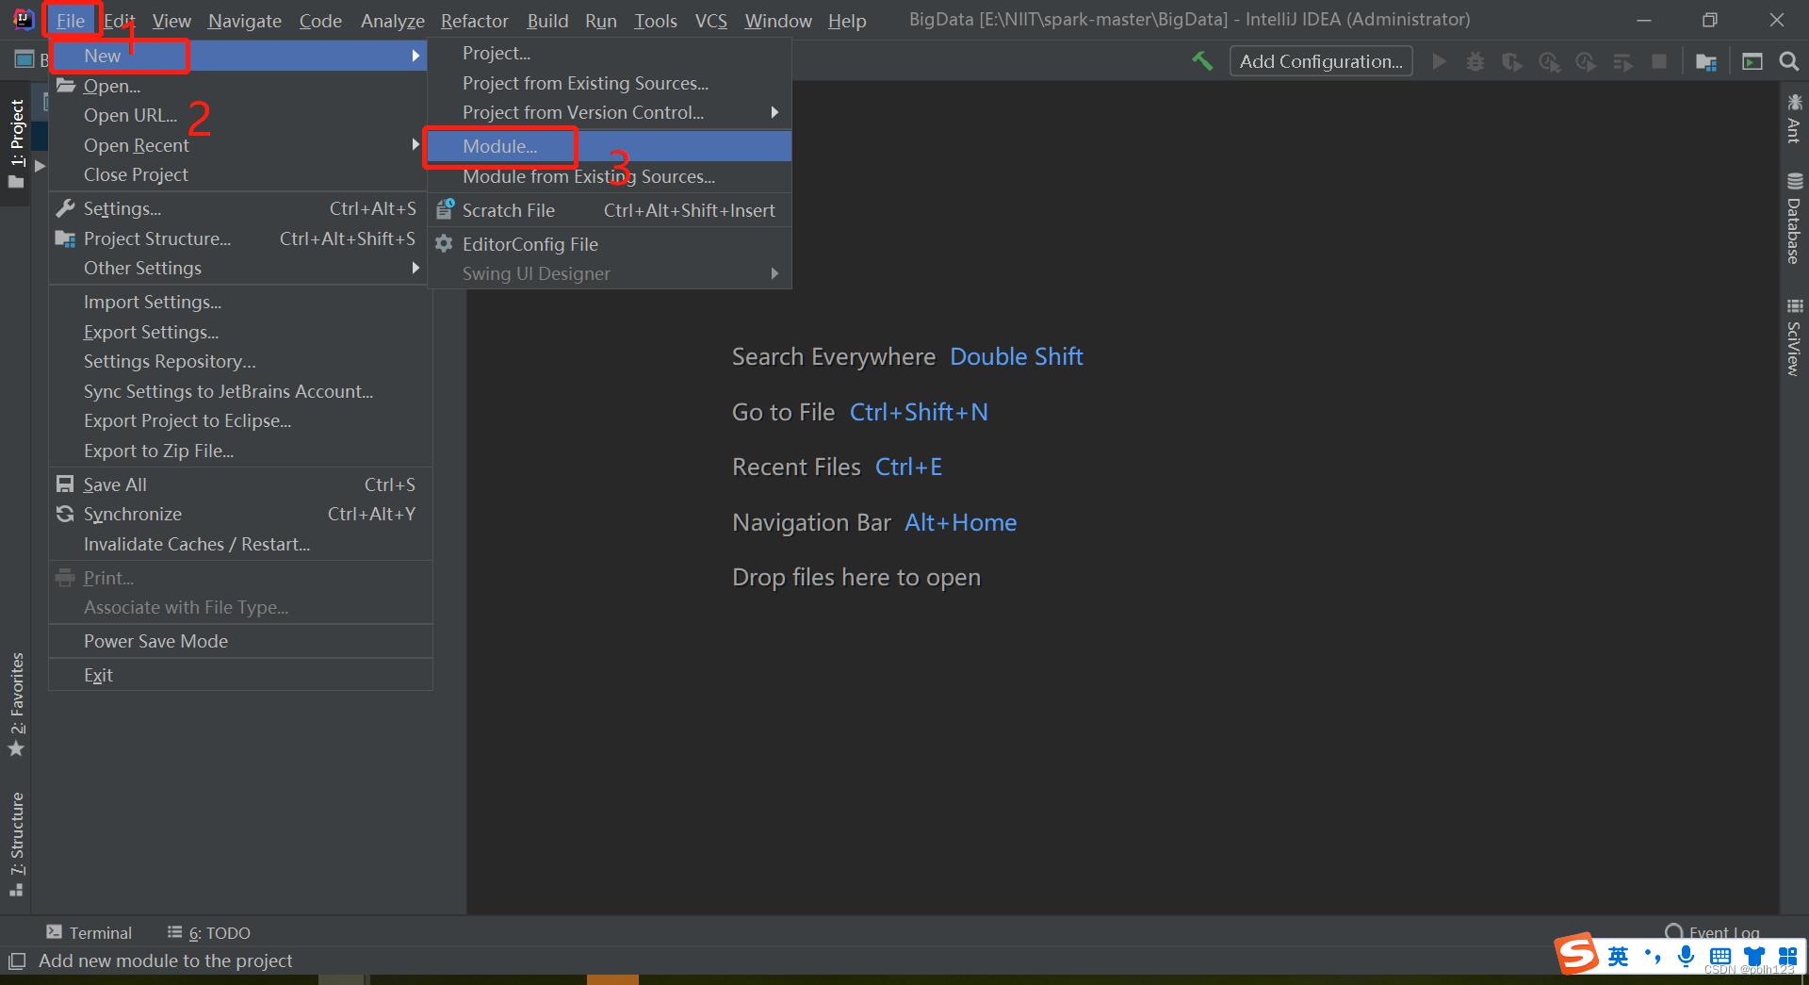Open the Code menu
Screen dimensions: 1809x985
(x=320, y=21)
